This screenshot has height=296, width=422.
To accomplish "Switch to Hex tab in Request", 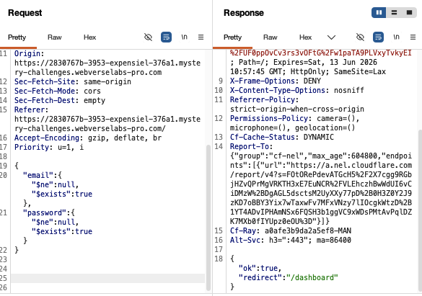I will tap(89, 37).
